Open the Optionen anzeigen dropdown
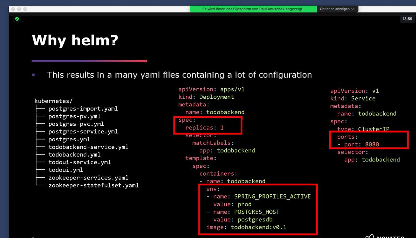 pos(337,9)
